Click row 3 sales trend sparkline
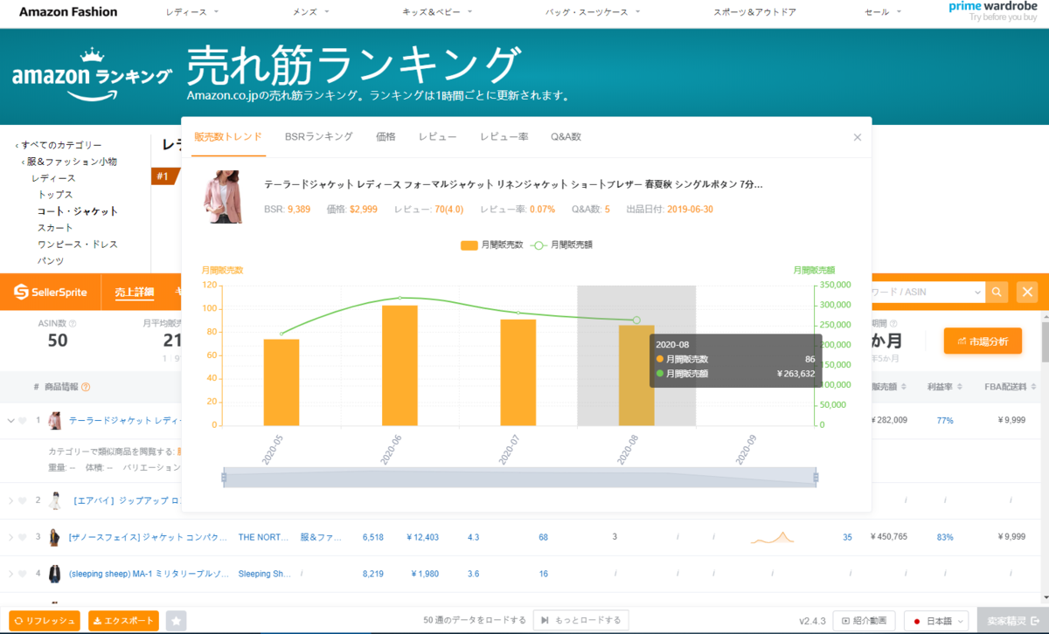This screenshot has width=1049, height=634. pyautogui.click(x=772, y=537)
